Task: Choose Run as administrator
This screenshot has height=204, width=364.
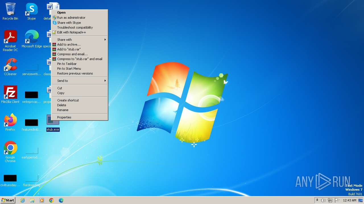Action: 80,18
